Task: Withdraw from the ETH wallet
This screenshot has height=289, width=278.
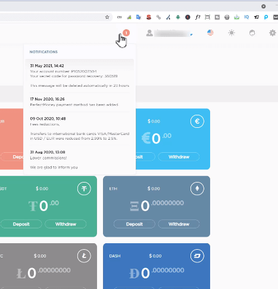Action: tap(179, 224)
